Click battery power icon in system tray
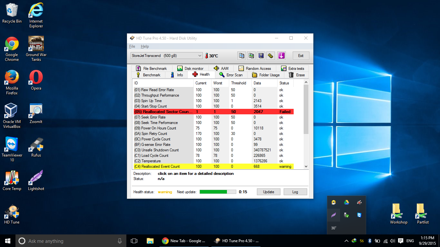This screenshot has height=247, width=440. [377, 241]
